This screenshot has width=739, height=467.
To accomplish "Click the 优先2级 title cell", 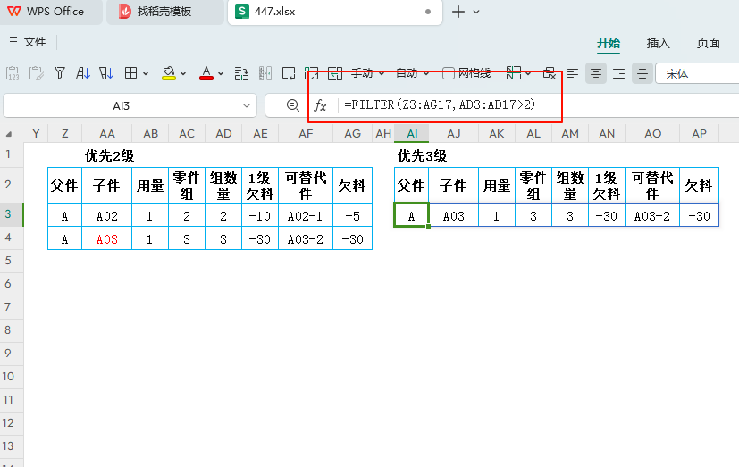I will point(109,156).
